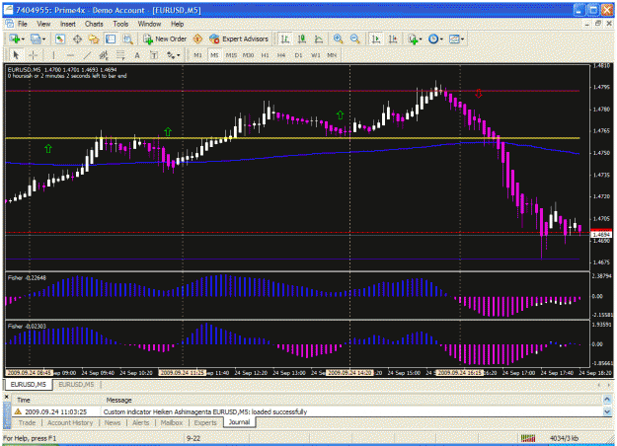The height and width of the screenshot is (446, 617).
Task: Switch timeframe to M30
Action: tap(249, 55)
